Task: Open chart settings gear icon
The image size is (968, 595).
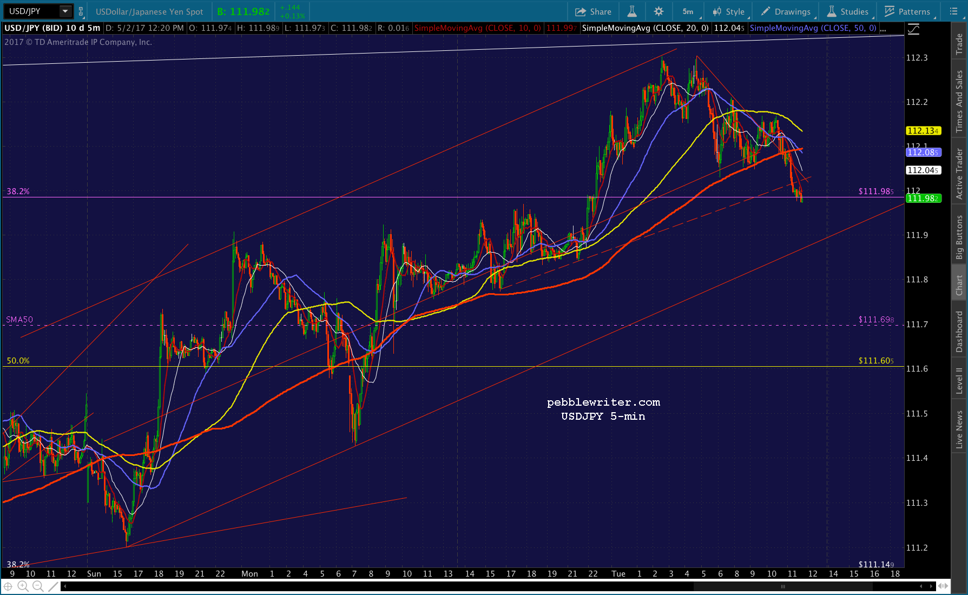Action: (x=658, y=11)
